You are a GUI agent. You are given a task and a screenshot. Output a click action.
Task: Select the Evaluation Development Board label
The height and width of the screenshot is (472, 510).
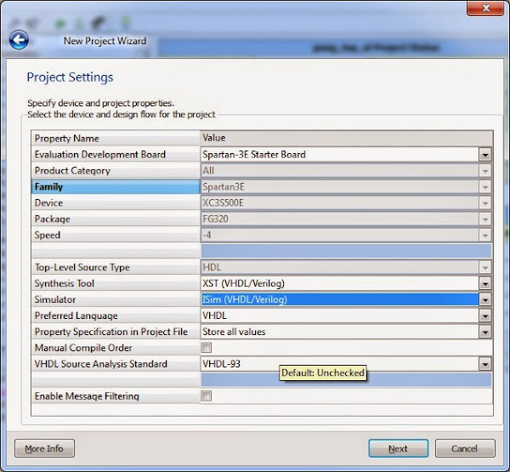[x=116, y=155]
